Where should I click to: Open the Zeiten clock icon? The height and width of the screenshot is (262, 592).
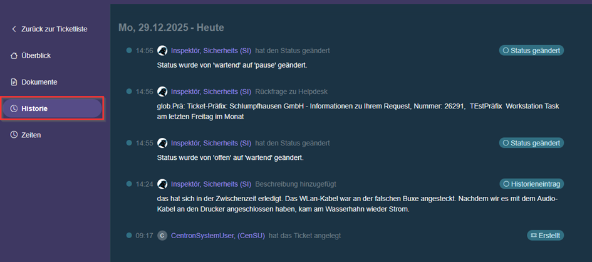click(x=14, y=135)
